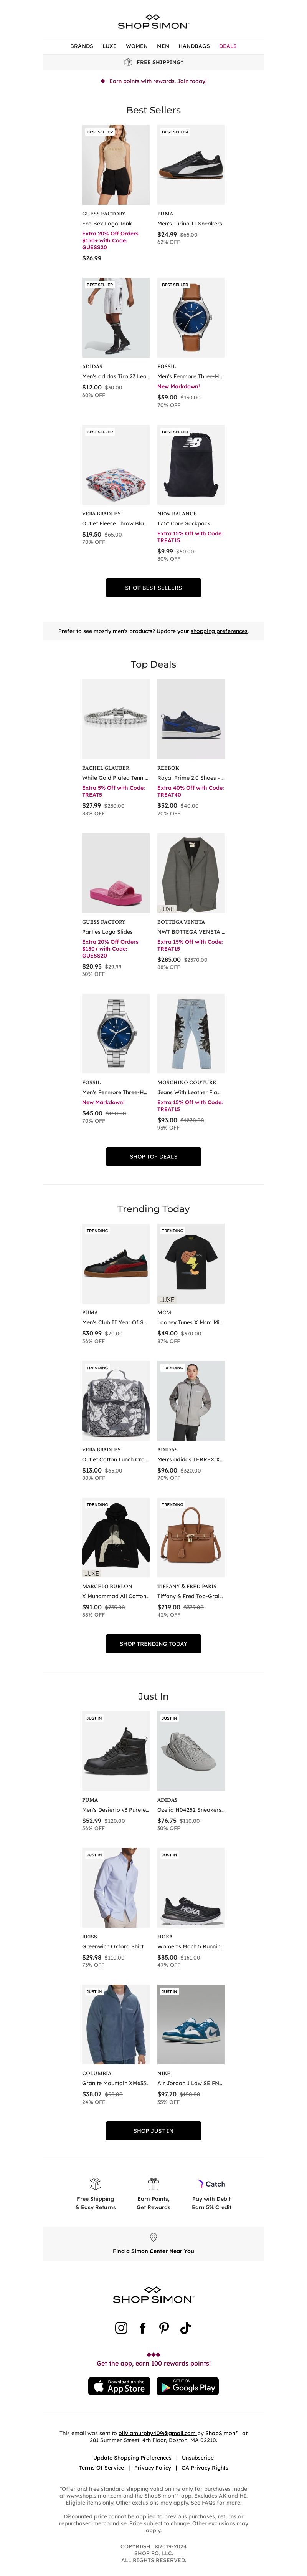Open the shopping preferences link
The width and height of the screenshot is (307, 2576).
coord(219,631)
